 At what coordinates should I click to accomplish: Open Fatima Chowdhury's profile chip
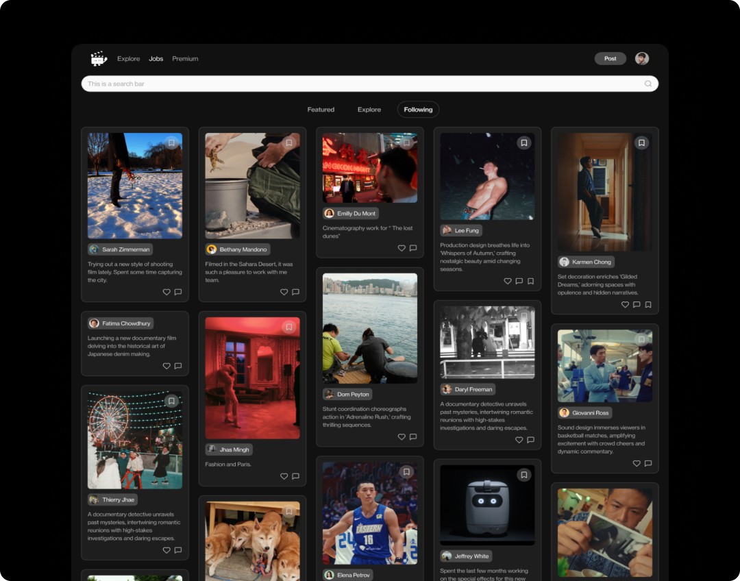coord(121,324)
